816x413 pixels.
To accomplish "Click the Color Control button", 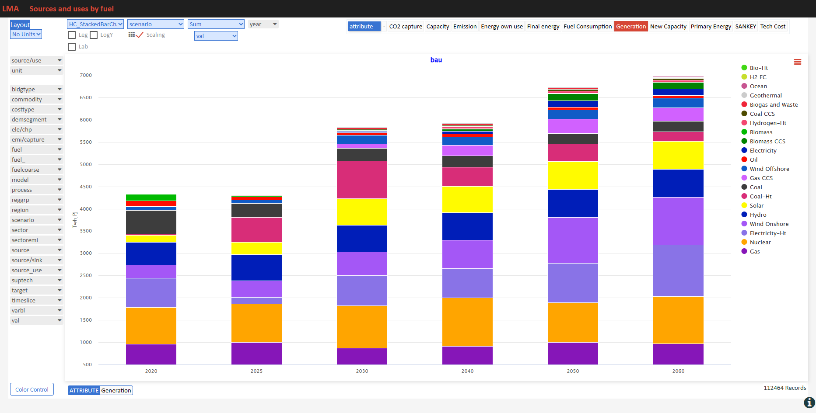I will click(32, 389).
